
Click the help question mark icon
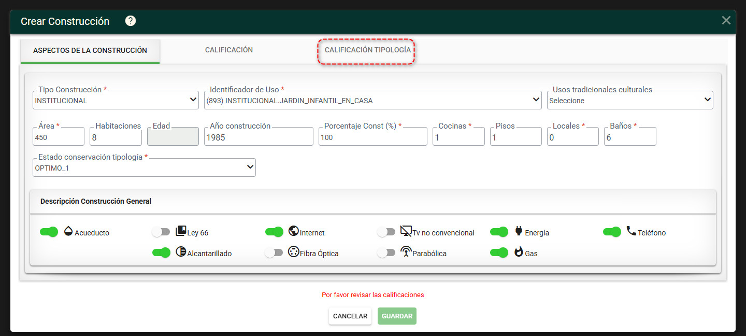(131, 21)
